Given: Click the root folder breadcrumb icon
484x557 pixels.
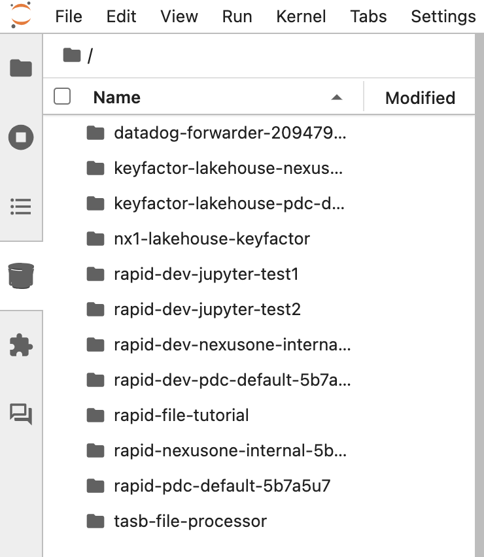Looking at the screenshot, I should pos(72,55).
